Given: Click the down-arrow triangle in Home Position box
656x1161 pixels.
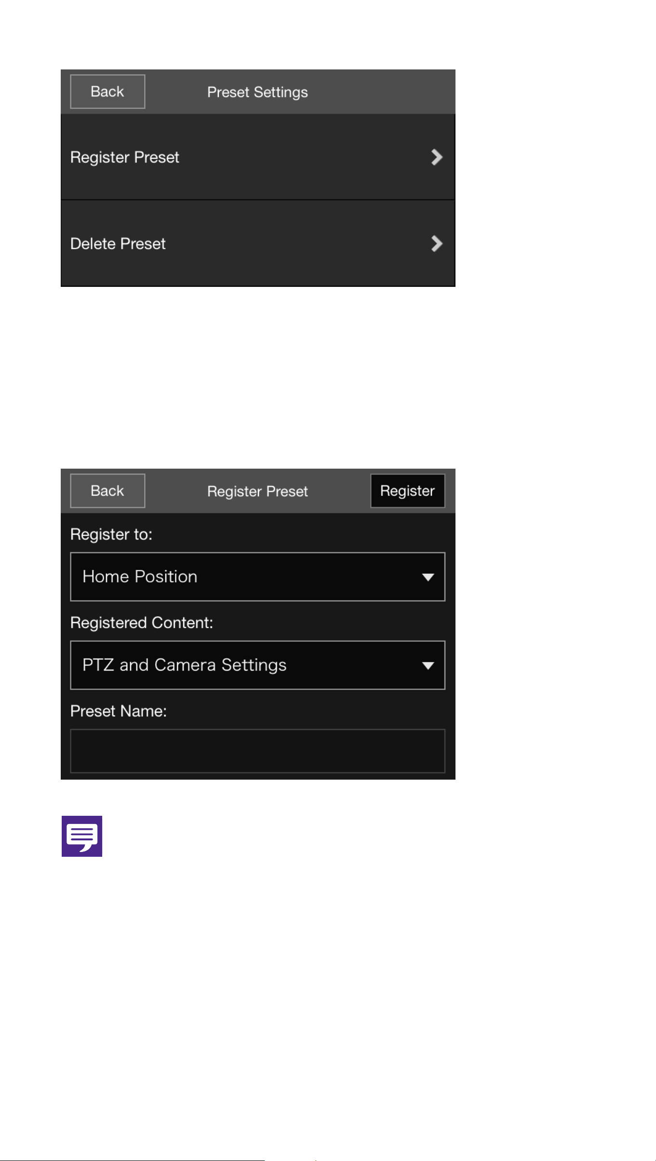Looking at the screenshot, I should click(x=428, y=577).
